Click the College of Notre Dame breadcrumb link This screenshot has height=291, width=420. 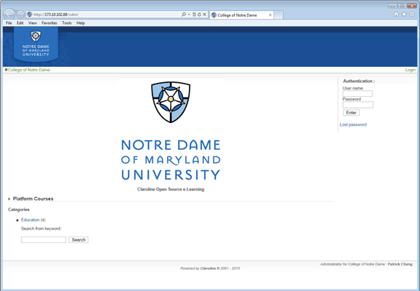(x=29, y=70)
